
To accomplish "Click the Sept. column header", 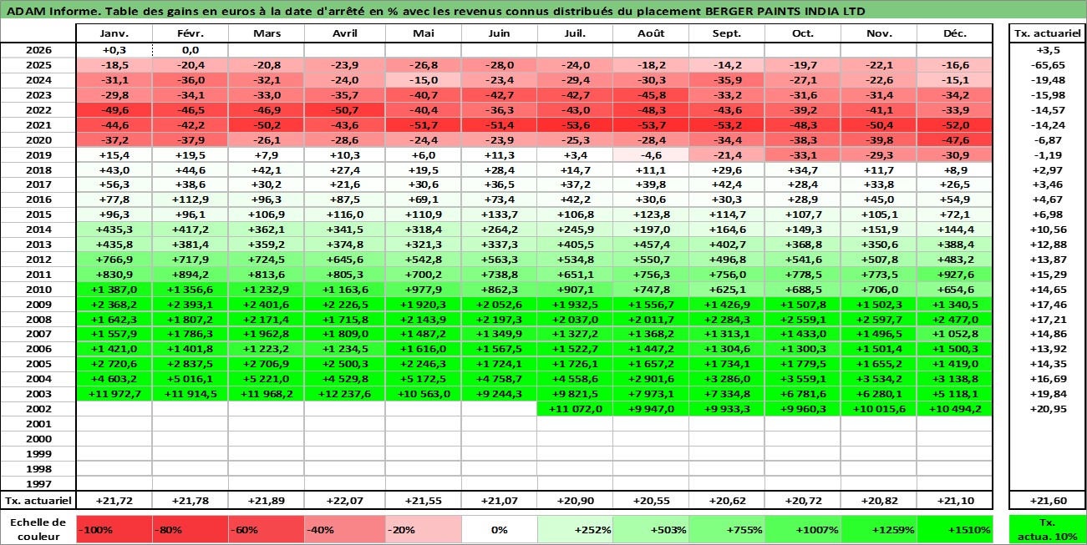I will tap(726, 33).
